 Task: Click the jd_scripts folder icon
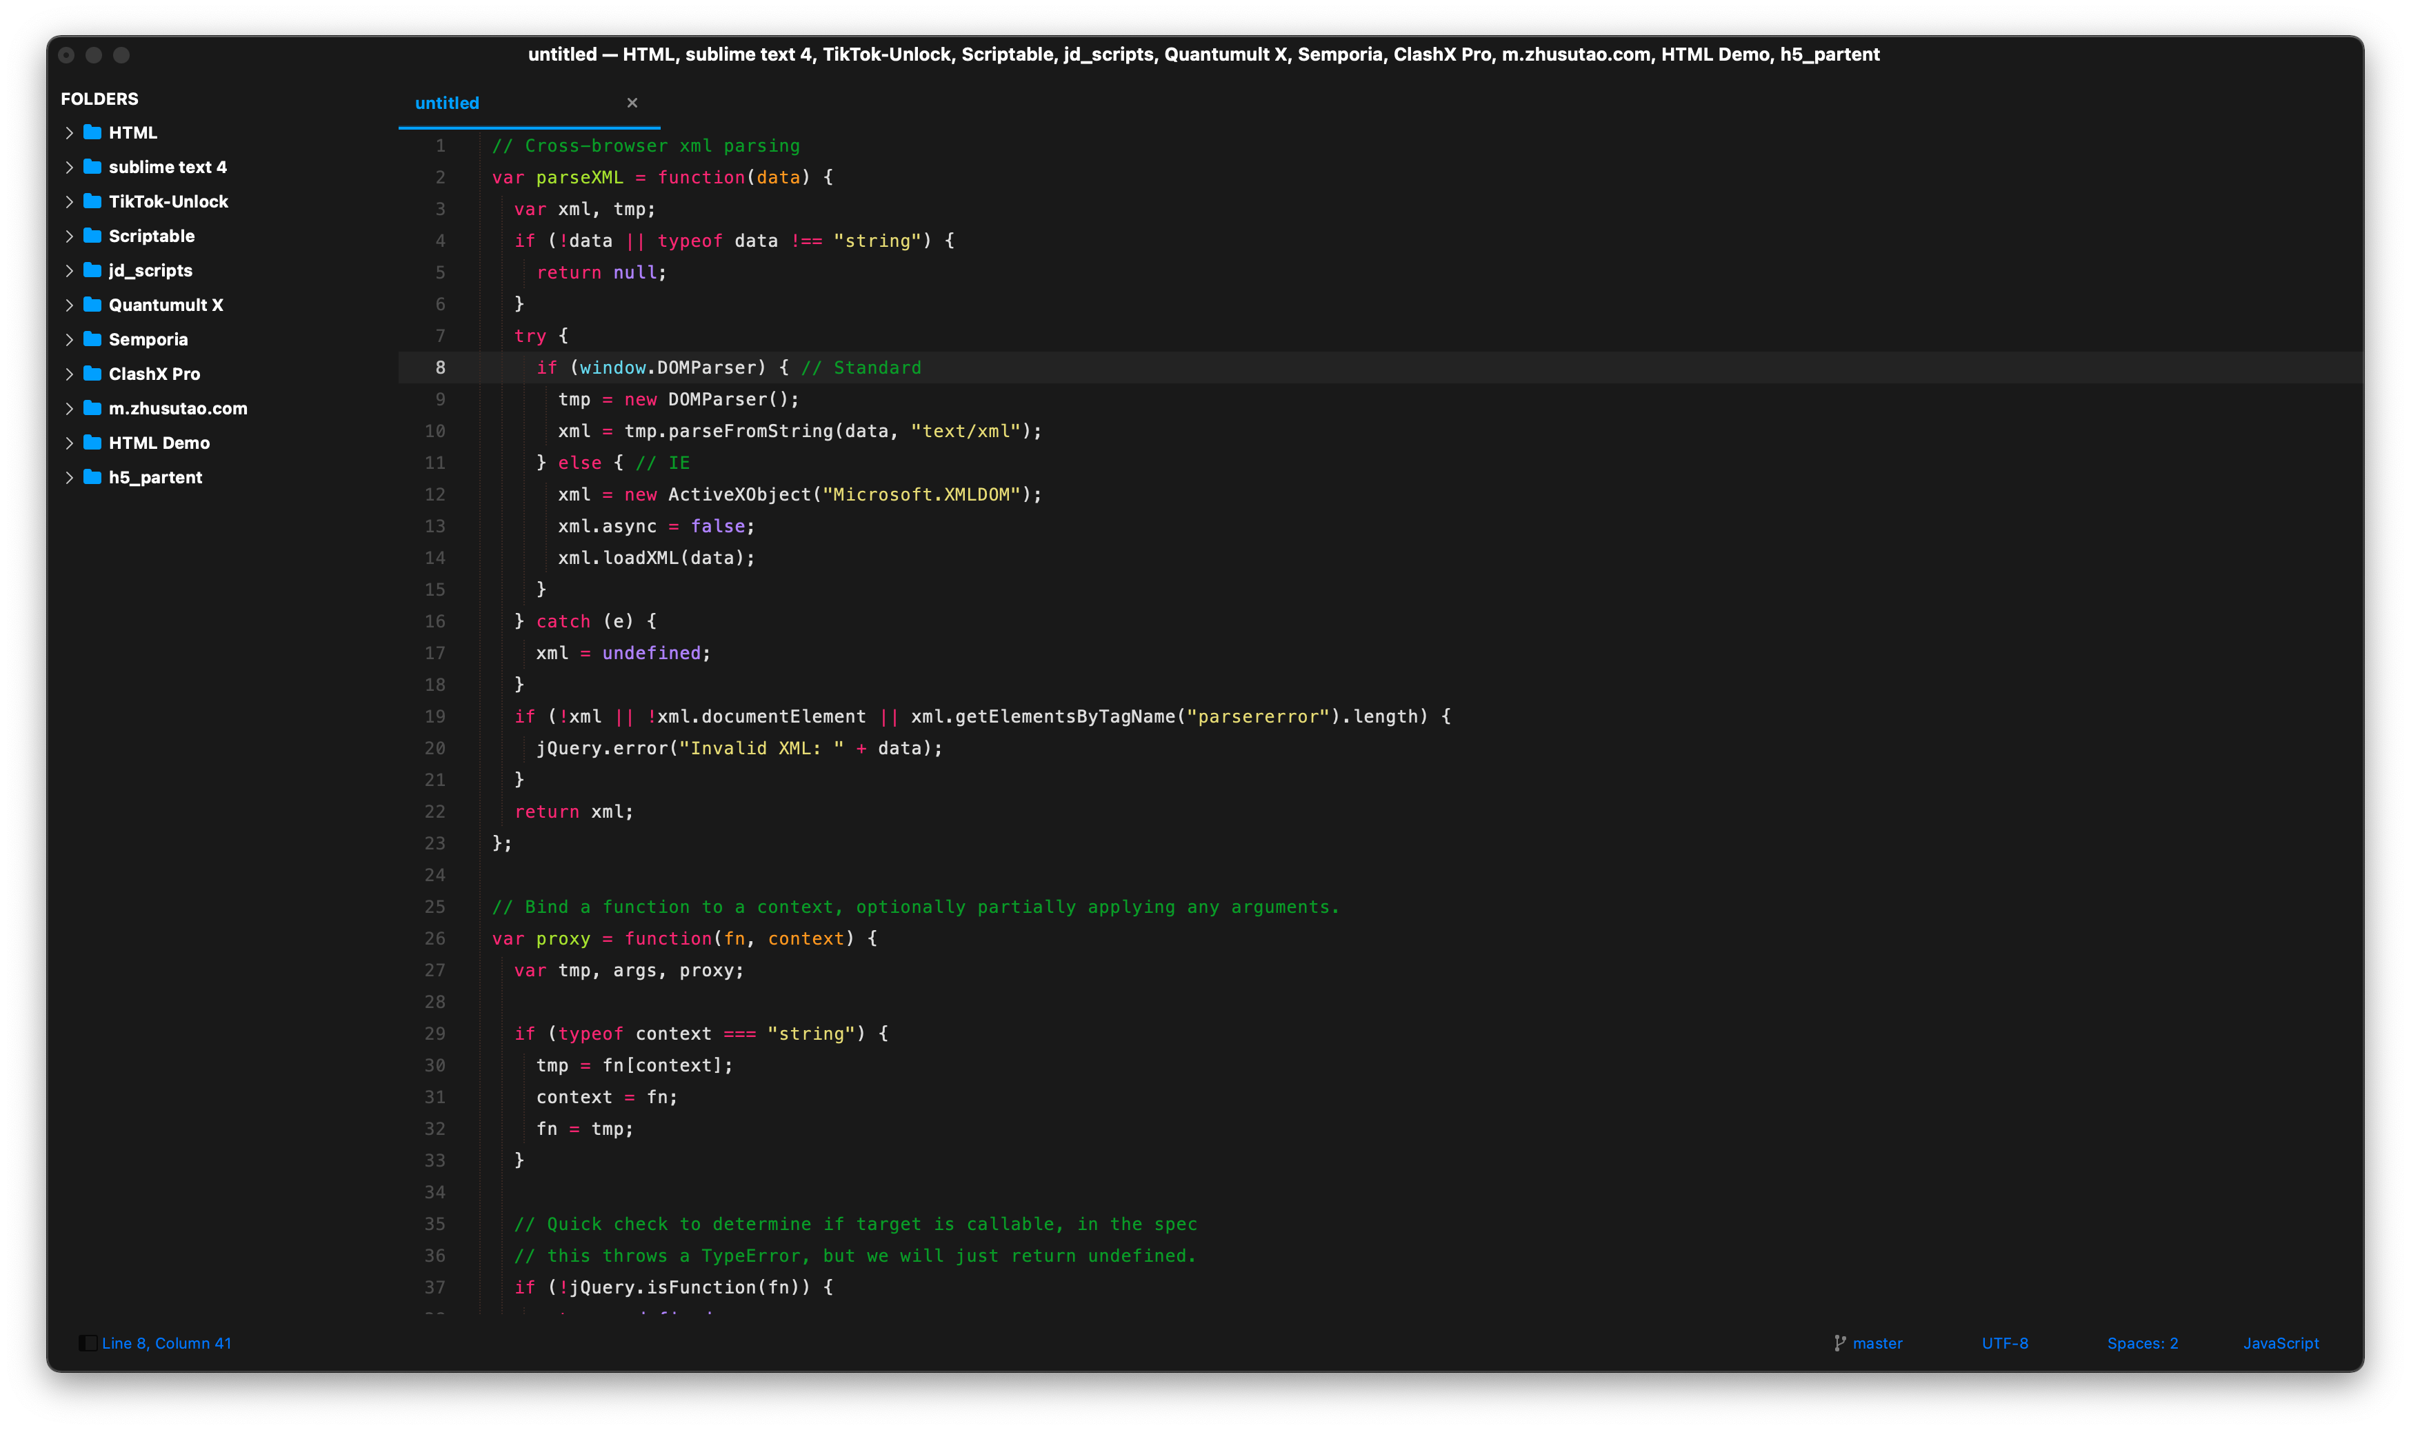(x=92, y=270)
